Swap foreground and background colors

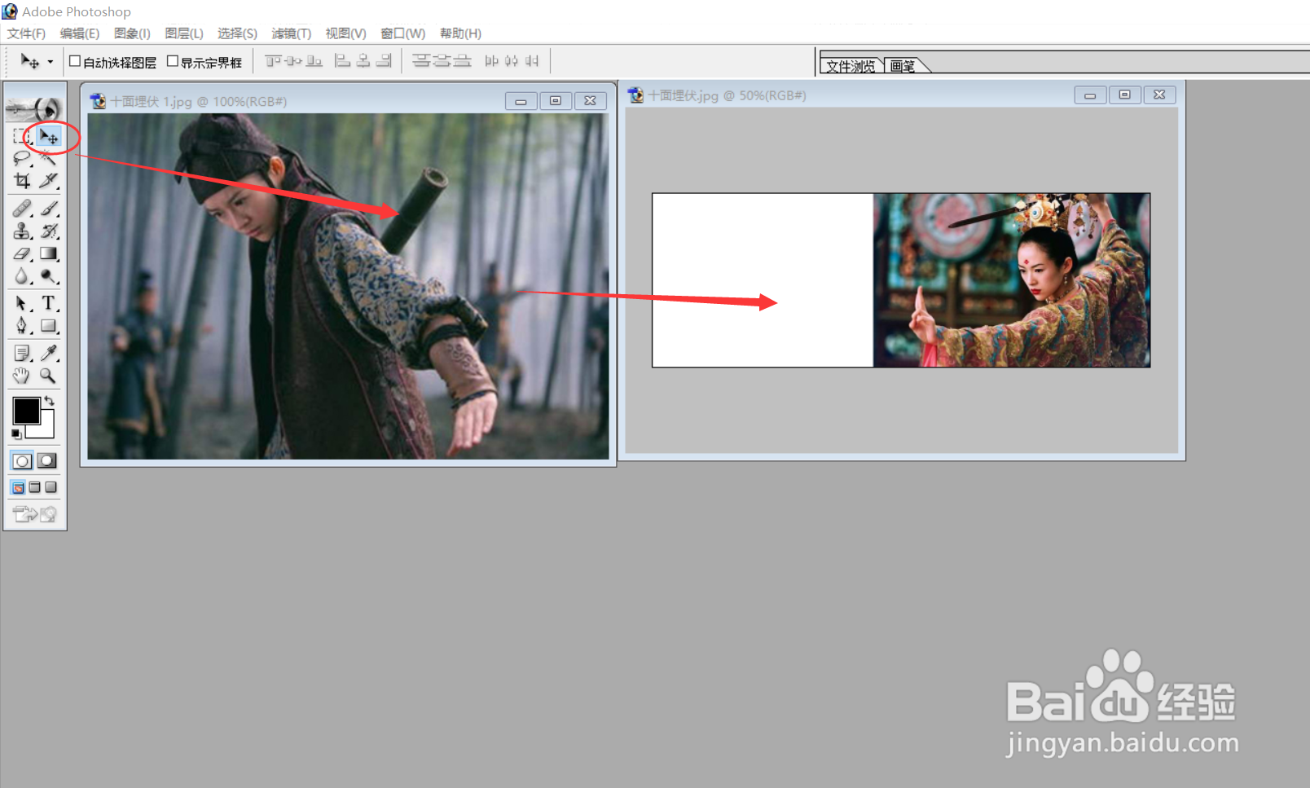(50, 400)
